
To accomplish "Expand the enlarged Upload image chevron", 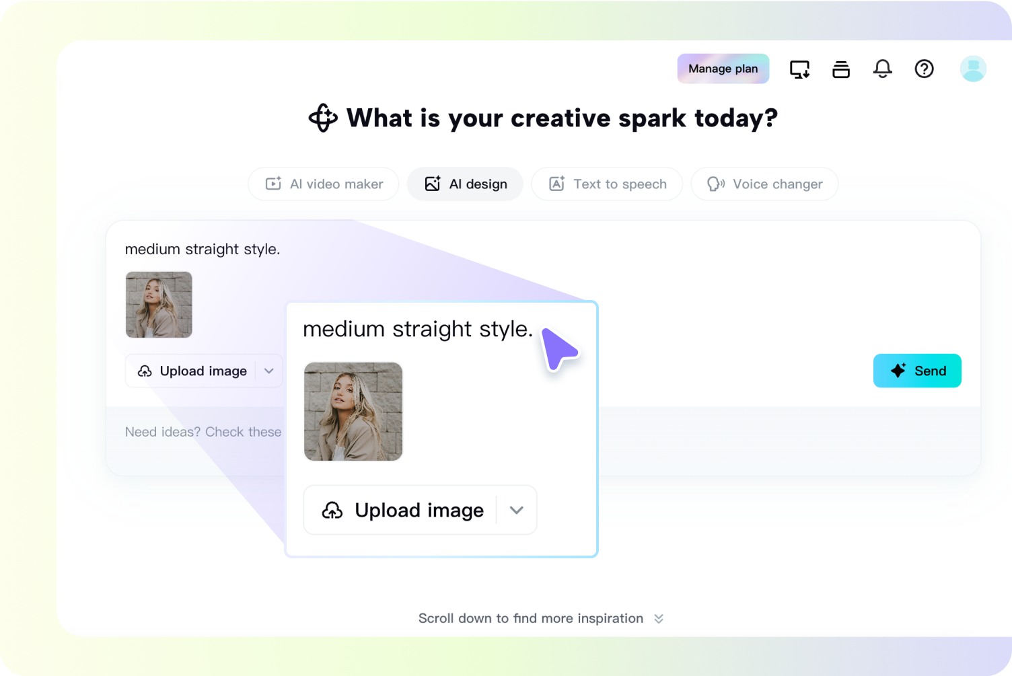I will pyautogui.click(x=516, y=511).
